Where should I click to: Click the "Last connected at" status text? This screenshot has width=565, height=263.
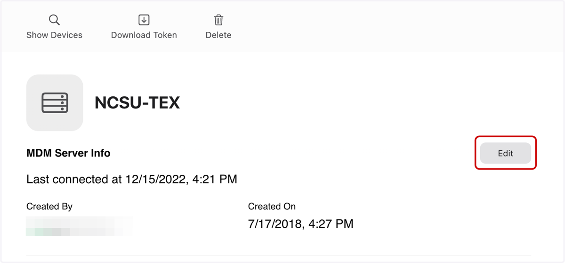(74, 179)
